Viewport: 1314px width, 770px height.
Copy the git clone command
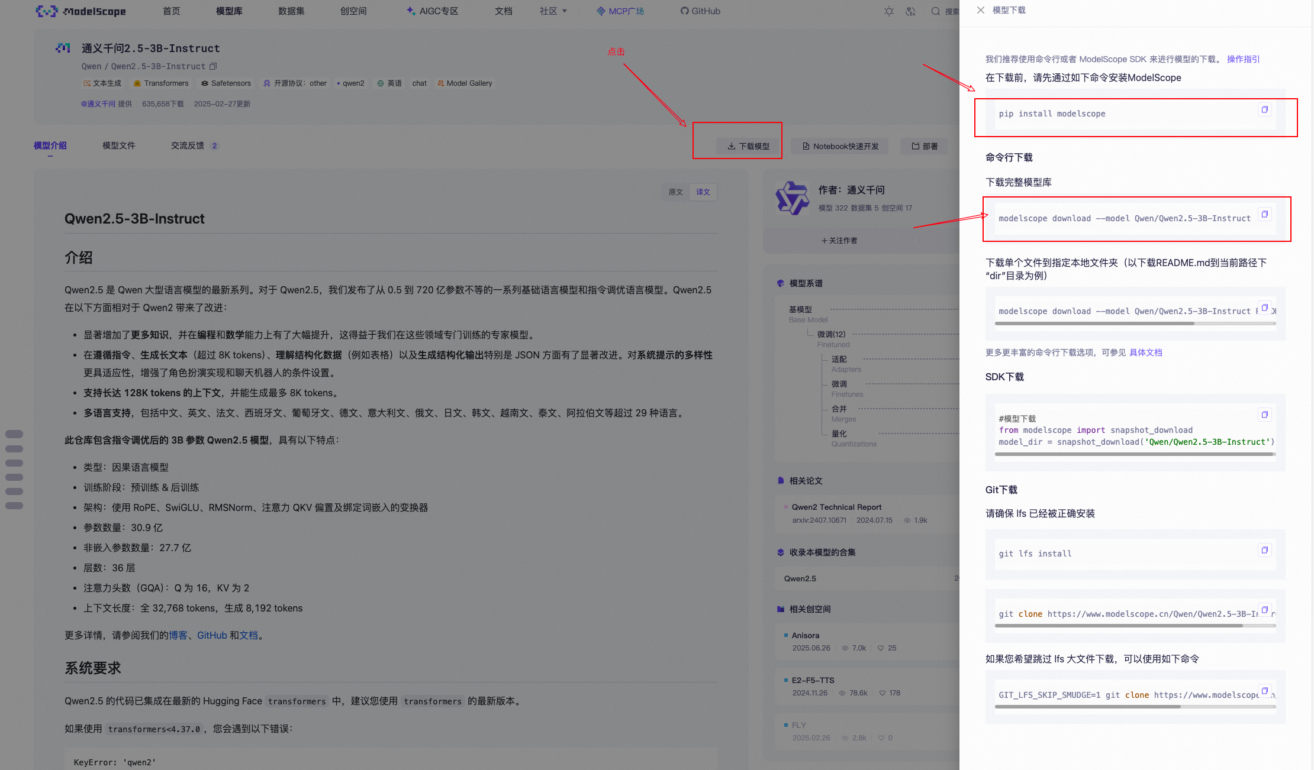(x=1264, y=610)
